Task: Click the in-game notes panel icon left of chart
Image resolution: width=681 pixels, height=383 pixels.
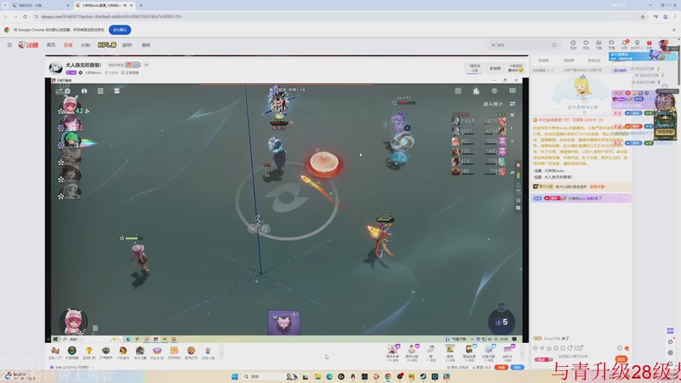Action: pyautogui.click(x=458, y=91)
